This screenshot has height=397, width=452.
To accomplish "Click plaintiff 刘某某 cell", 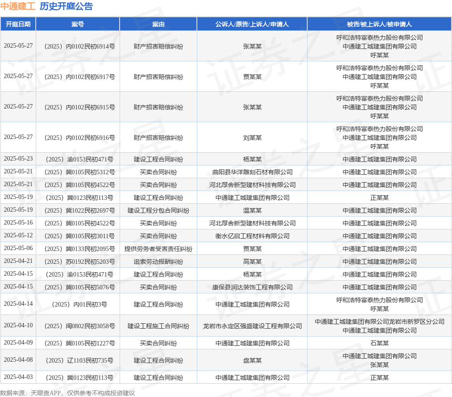I will tap(252, 138).
